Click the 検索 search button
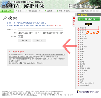This screenshot has height=98, width=101. click(24, 40)
